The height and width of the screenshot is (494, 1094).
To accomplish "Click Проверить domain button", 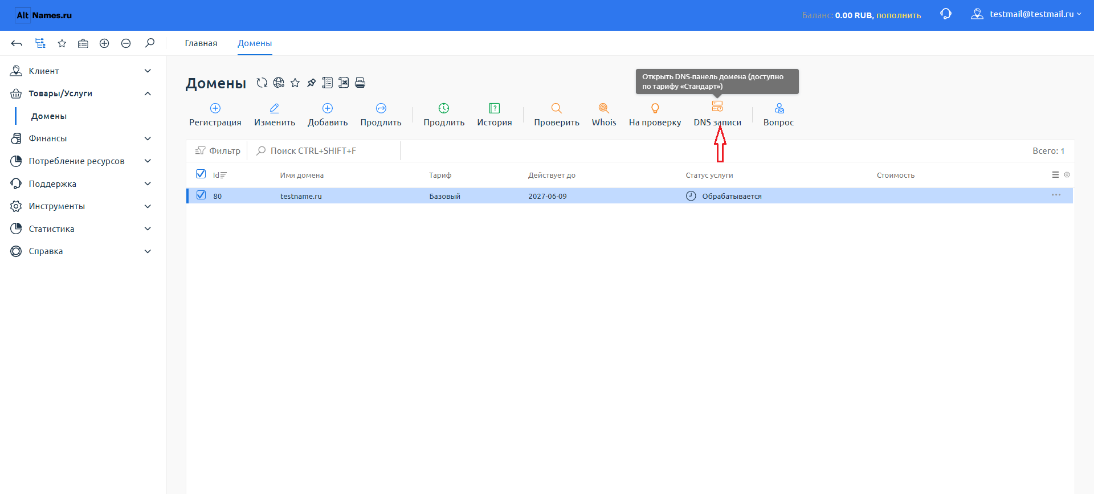I will point(557,115).
